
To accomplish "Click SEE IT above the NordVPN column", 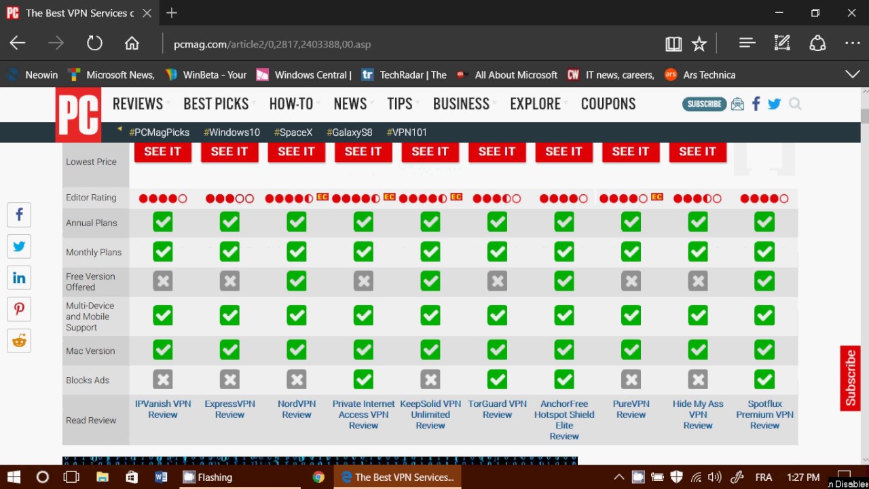I will (296, 152).
